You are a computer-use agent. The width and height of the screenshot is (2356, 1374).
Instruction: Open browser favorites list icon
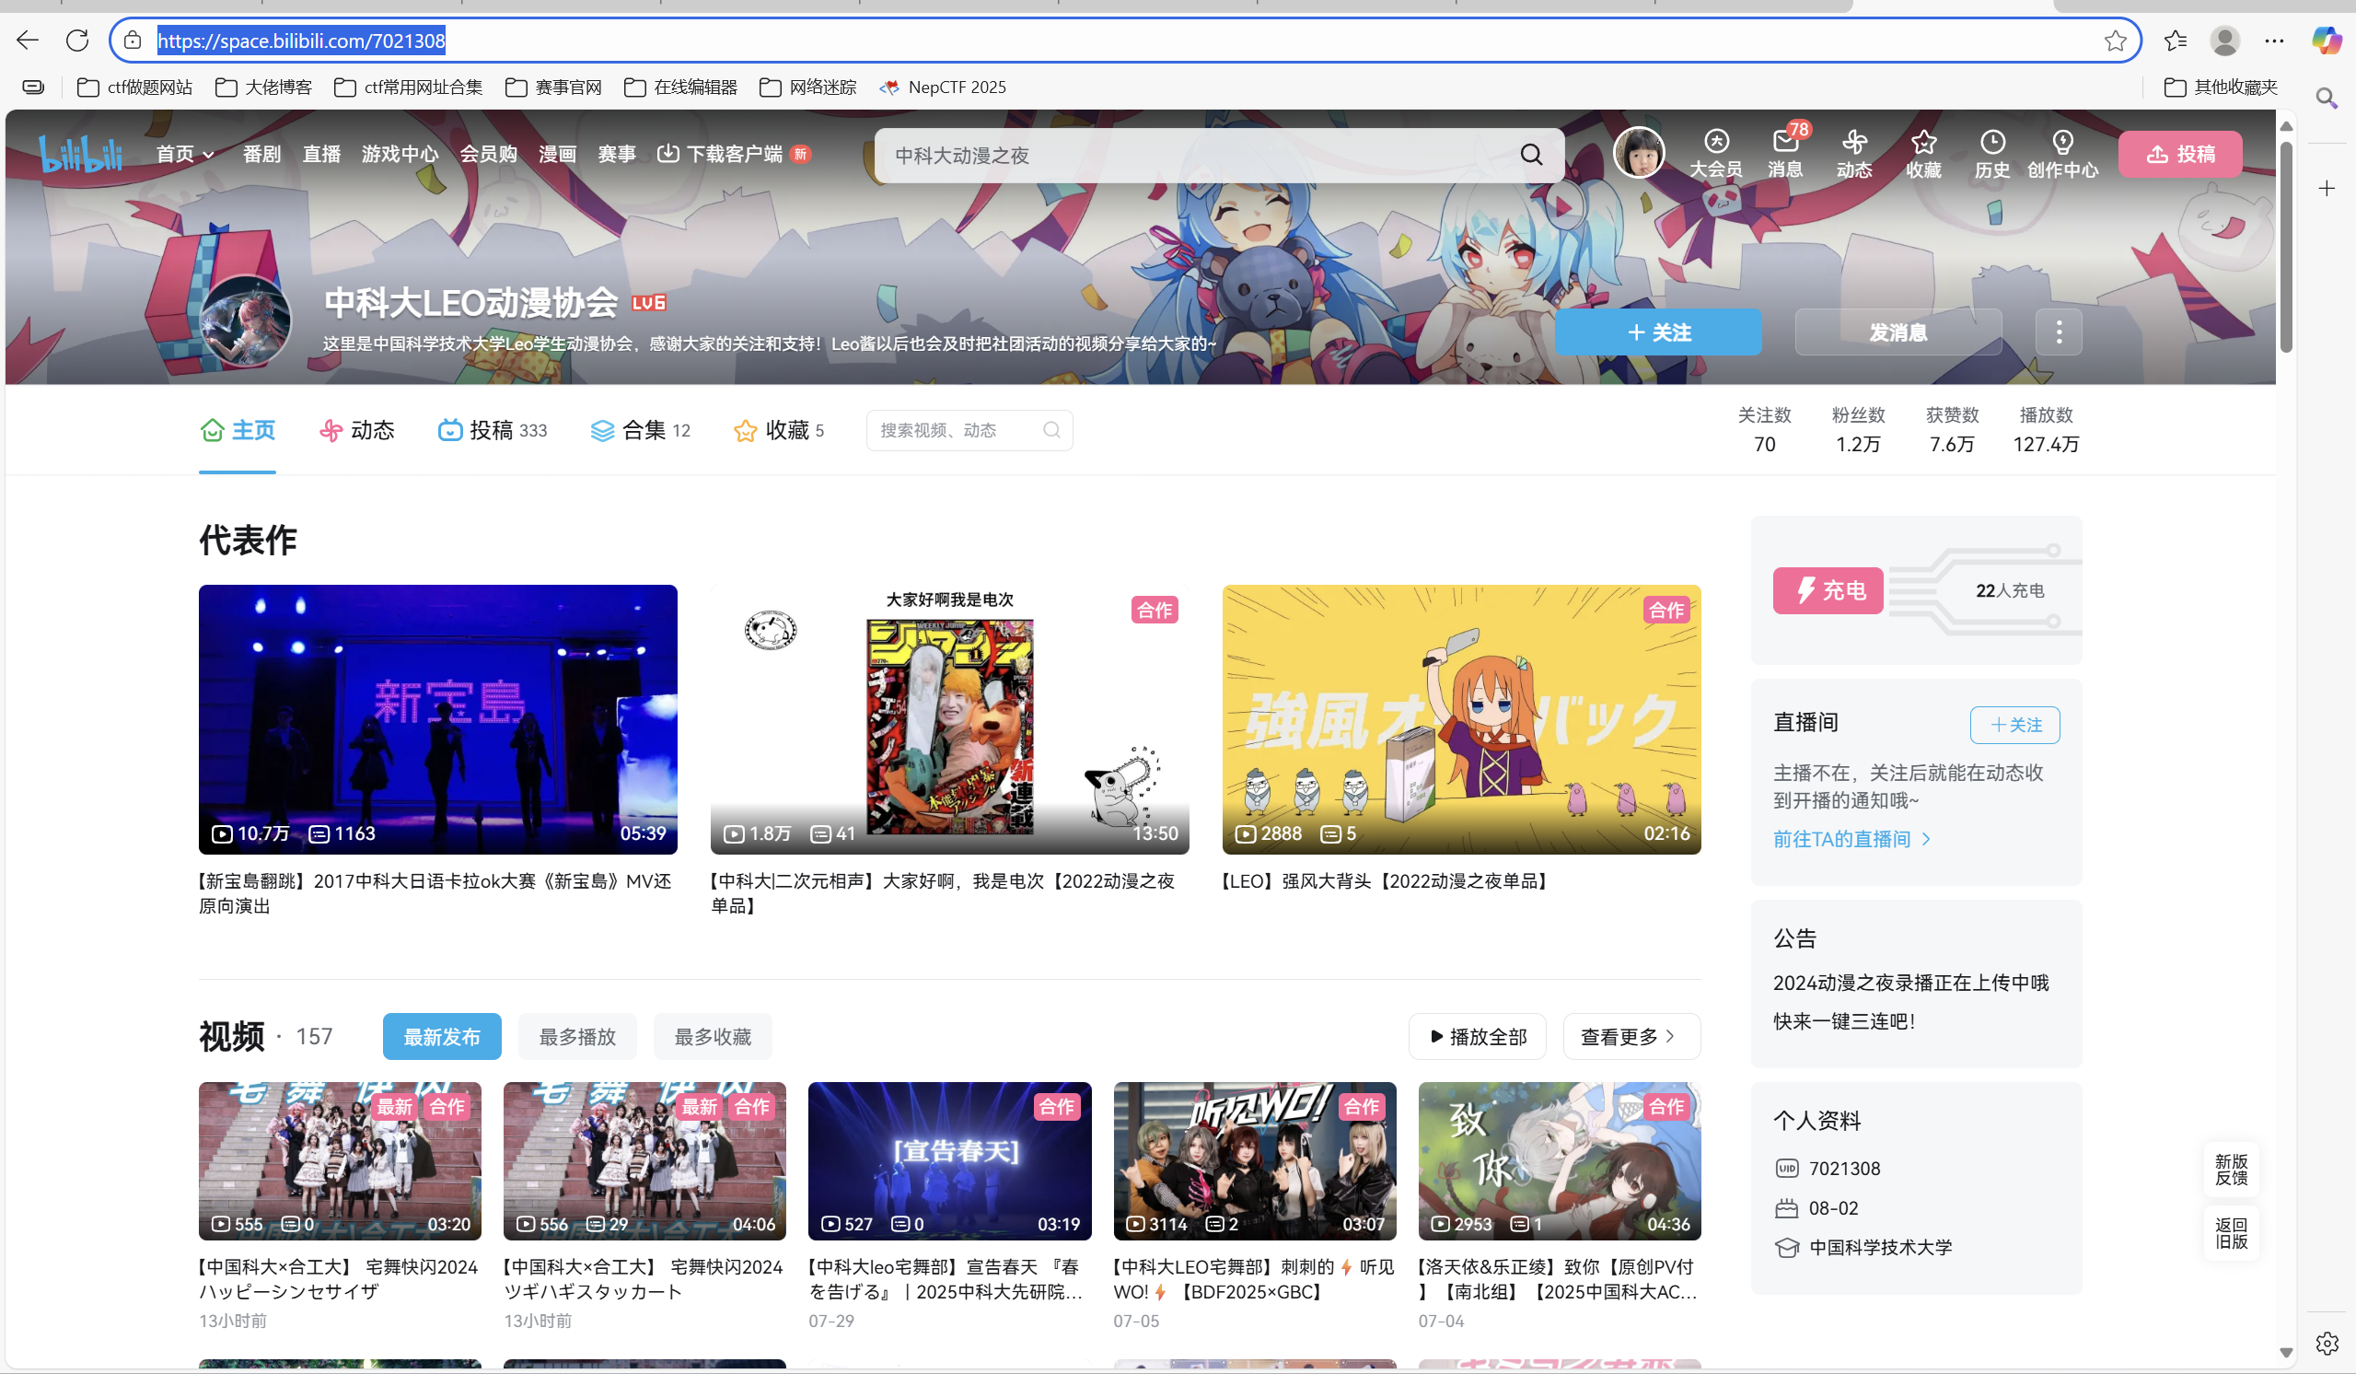coord(2176,41)
